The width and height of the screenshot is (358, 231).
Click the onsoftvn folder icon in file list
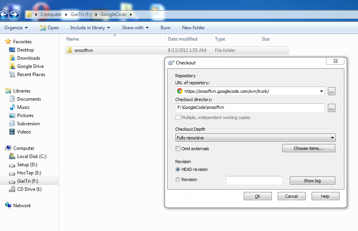coord(69,50)
